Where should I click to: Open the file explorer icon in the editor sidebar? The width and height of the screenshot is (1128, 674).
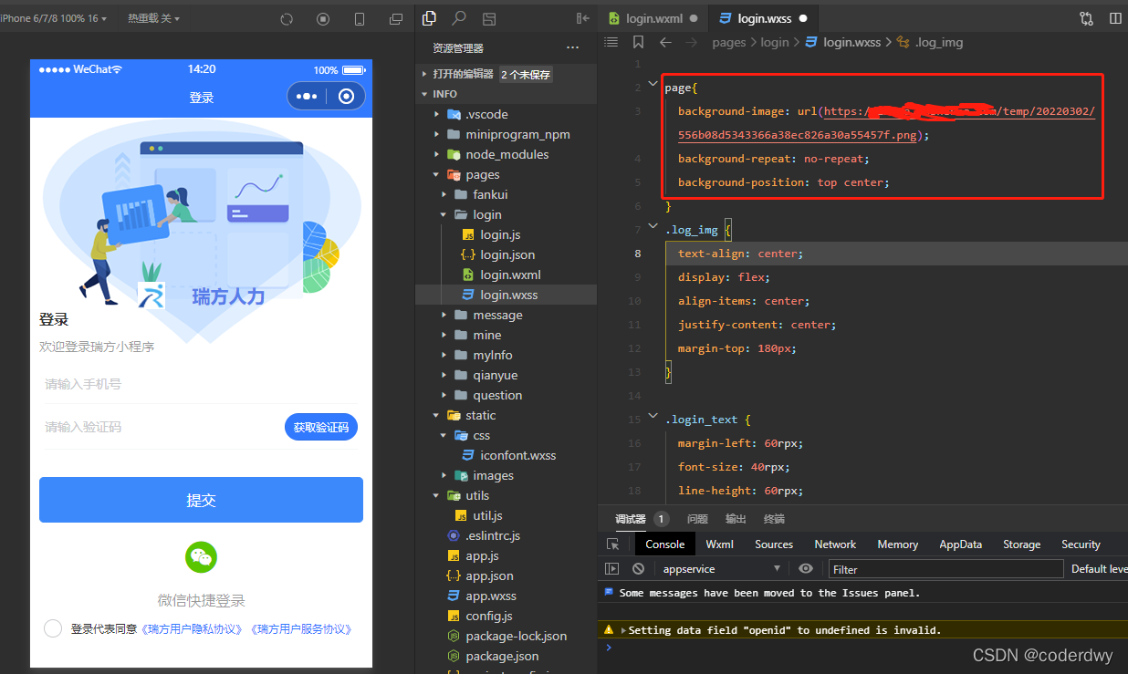[430, 17]
